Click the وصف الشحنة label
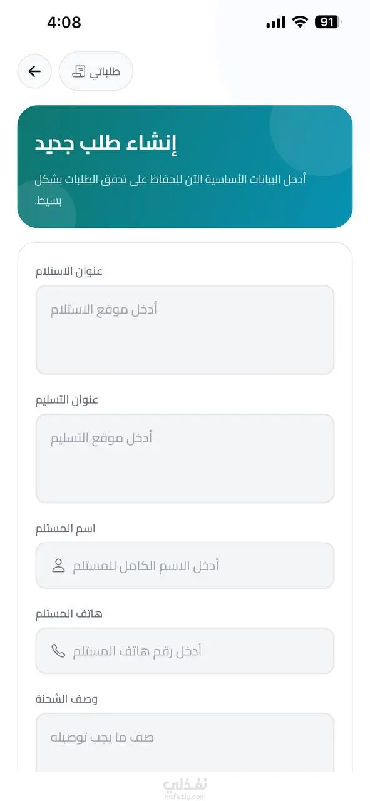 pyautogui.click(x=66, y=699)
